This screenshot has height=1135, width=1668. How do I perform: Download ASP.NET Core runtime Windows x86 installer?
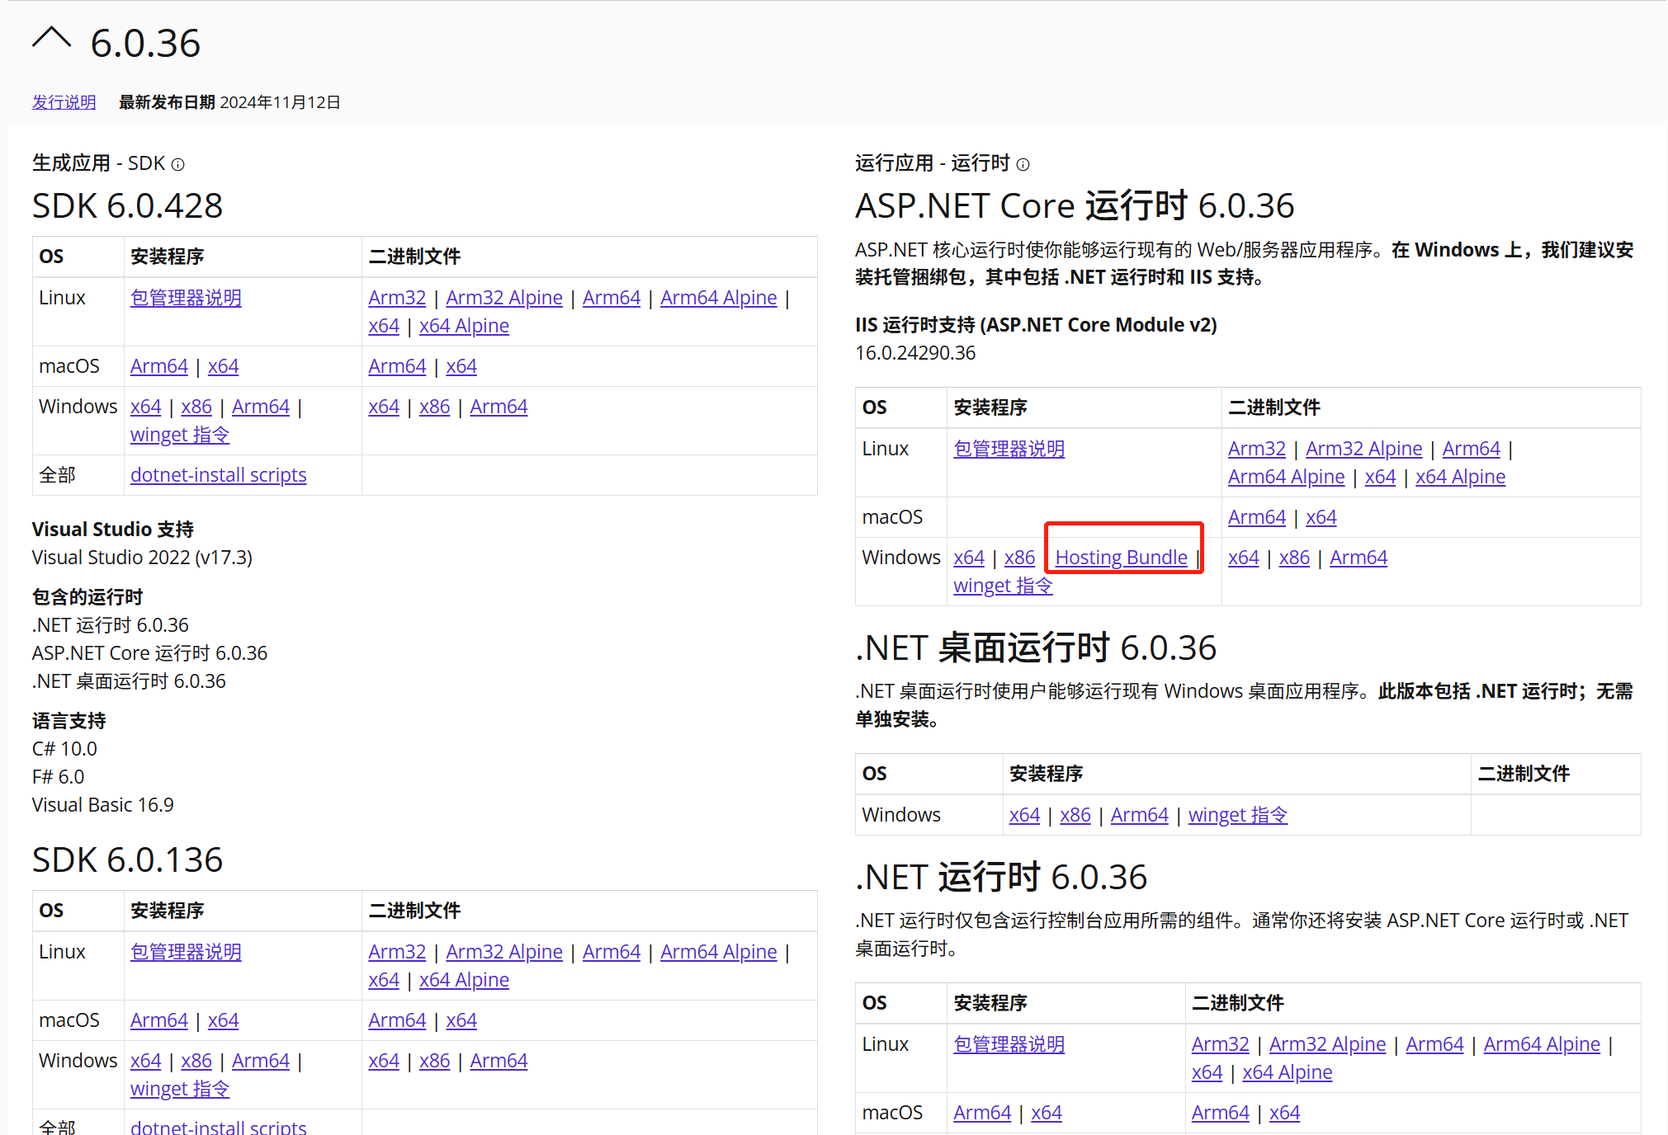pos(1019,558)
